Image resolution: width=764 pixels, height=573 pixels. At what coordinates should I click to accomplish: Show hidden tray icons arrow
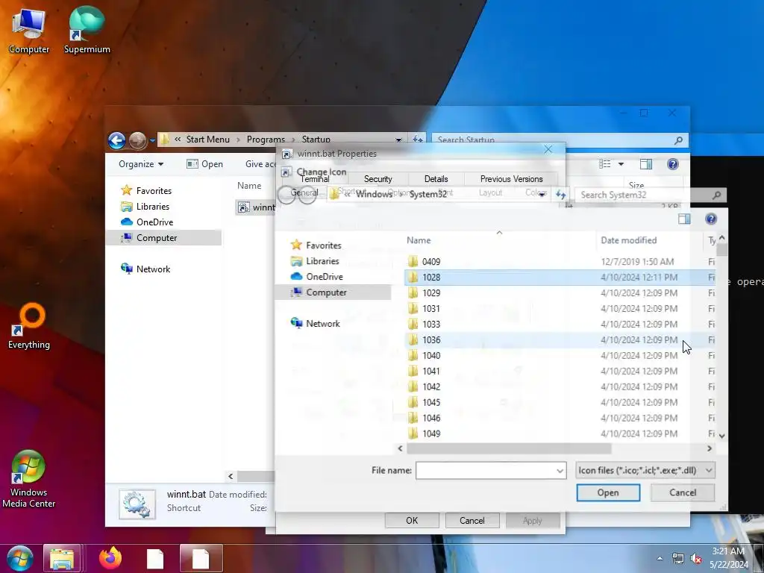point(660,558)
